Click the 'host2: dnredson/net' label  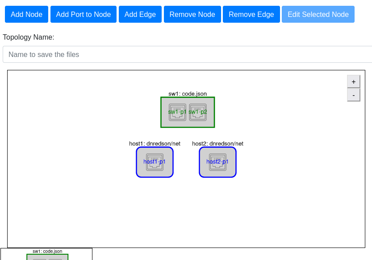(217, 143)
